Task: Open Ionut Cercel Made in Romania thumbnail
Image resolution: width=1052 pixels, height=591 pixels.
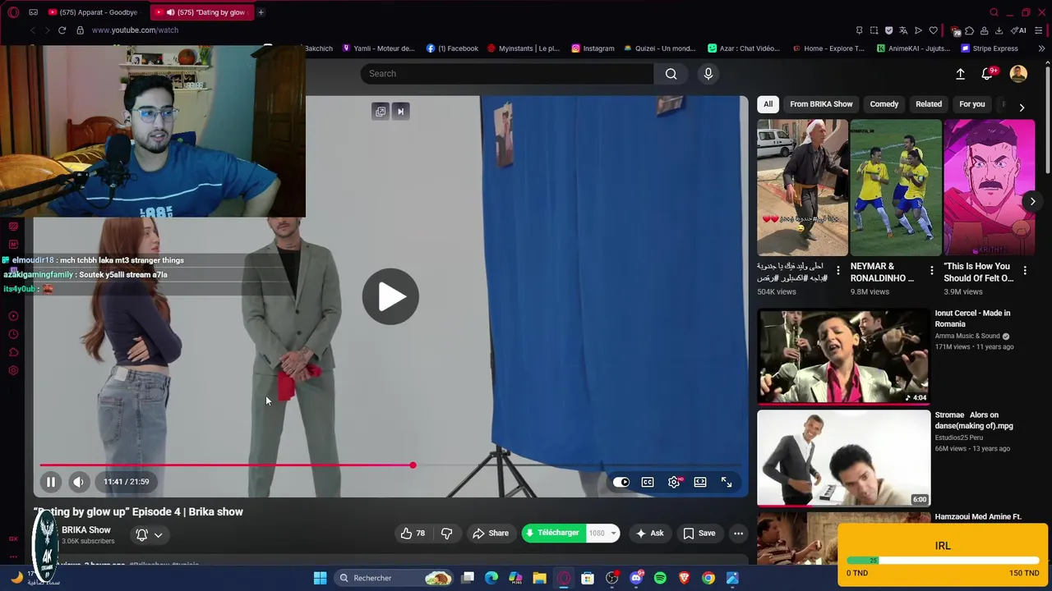Action: pos(842,356)
